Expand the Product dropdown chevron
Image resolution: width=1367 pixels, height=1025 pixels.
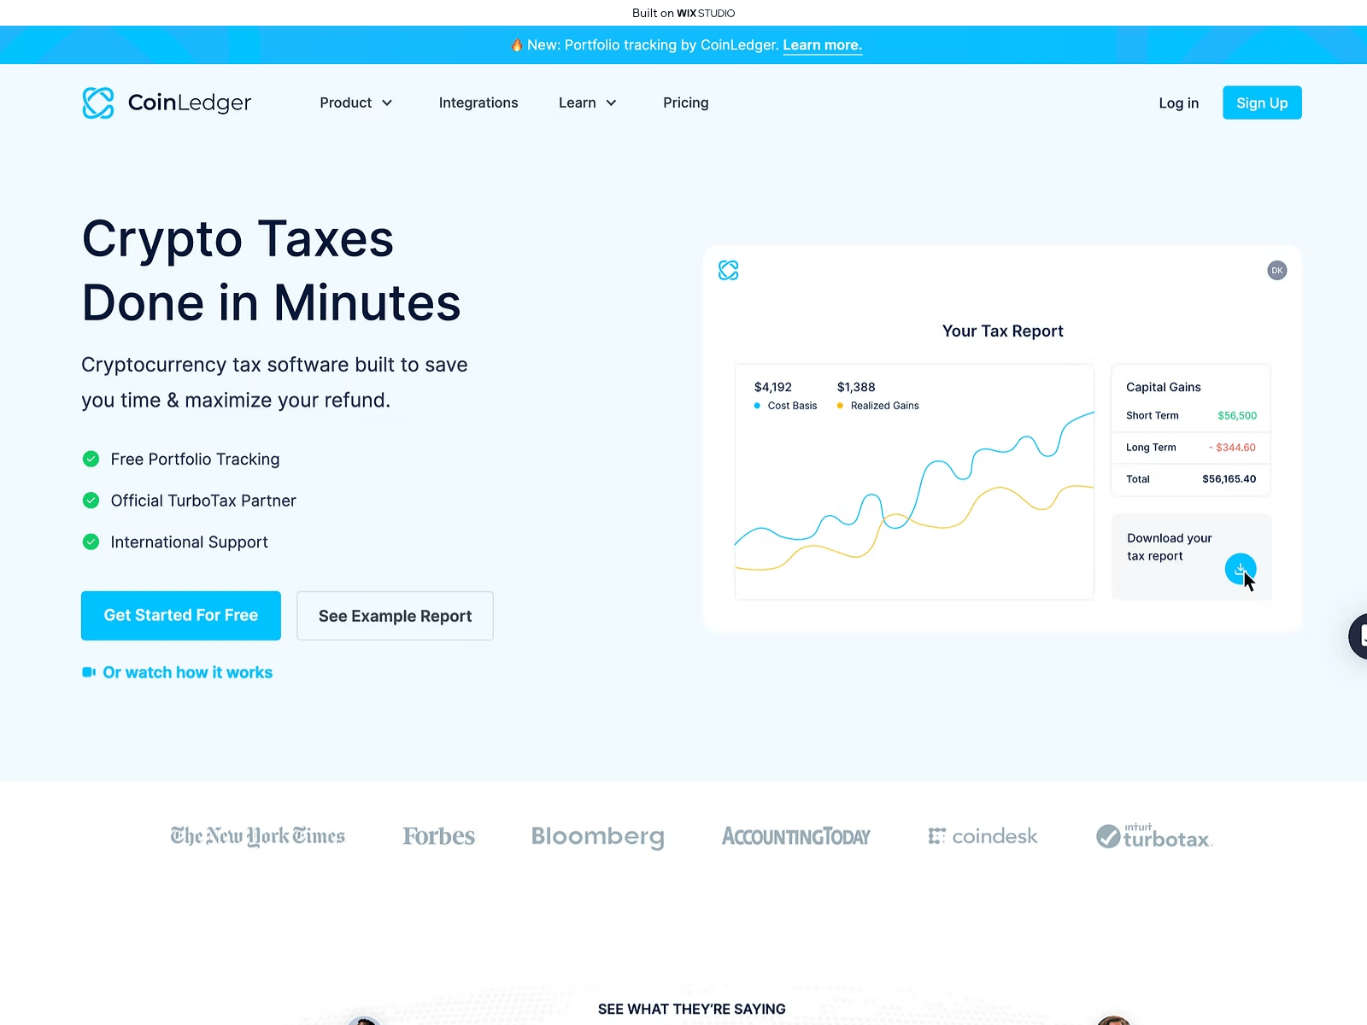[x=387, y=102]
